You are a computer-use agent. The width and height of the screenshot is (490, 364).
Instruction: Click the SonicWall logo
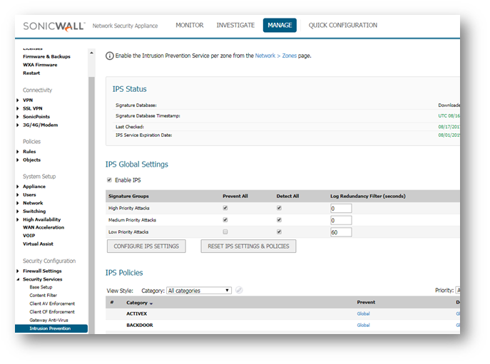tap(54, 26)
